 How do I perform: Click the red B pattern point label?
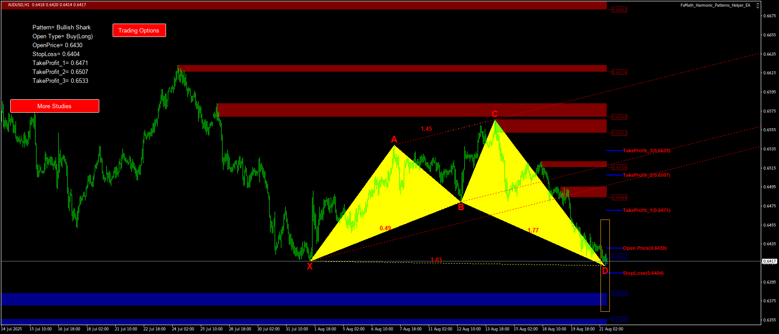coord(461,207)
